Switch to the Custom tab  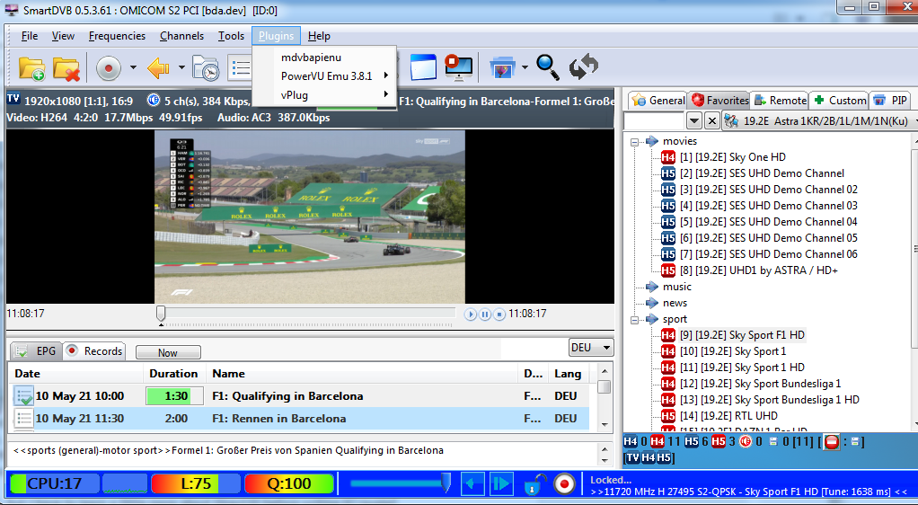840,100
